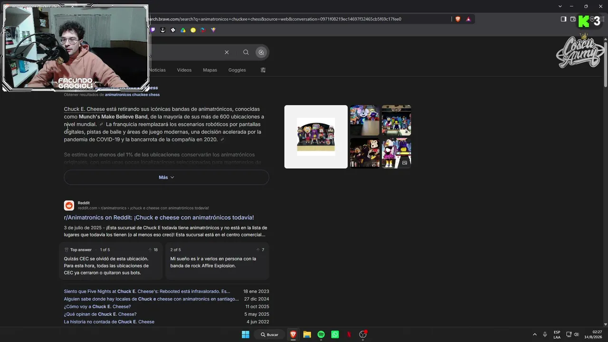Click the Brave Rewards triangle icon
Screen dimensions: 608x342
pyautogui.click(x=468, y=19)
